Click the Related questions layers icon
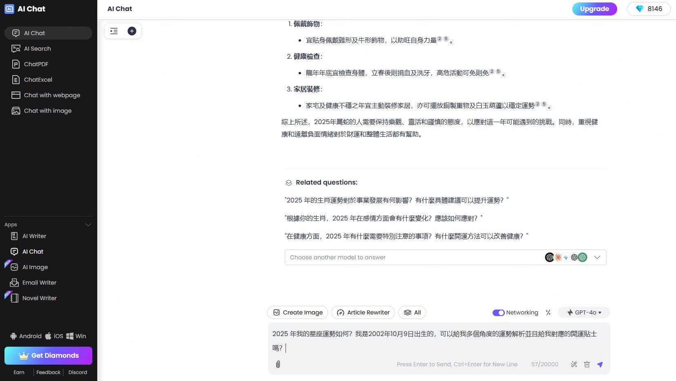 289,183
